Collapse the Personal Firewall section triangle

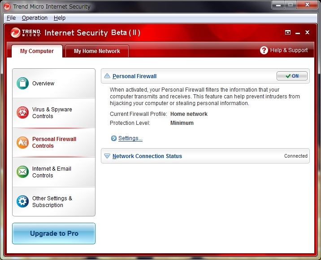107,76
